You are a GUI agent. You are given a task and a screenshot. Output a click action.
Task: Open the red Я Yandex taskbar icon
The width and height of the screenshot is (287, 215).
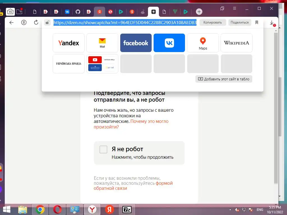click(110, 209)
